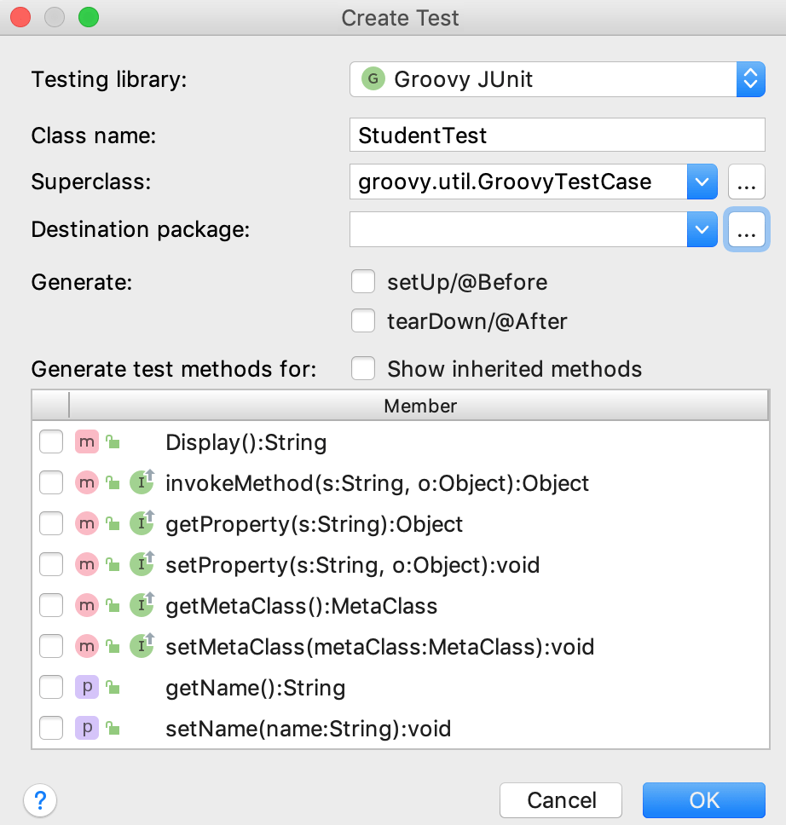Click the Groovy icon in Testing library field
The width and height of the screenshot is (786, 825).
(x=367, y=79)
